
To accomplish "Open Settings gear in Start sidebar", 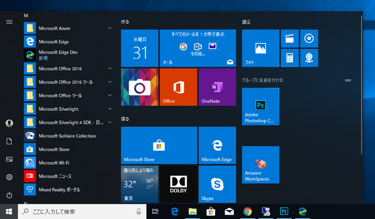I will [x=9, y=177].
